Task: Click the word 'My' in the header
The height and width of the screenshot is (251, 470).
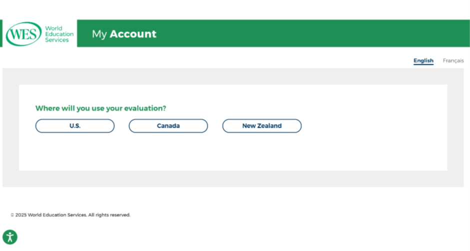Action: [x=99, y=34]
